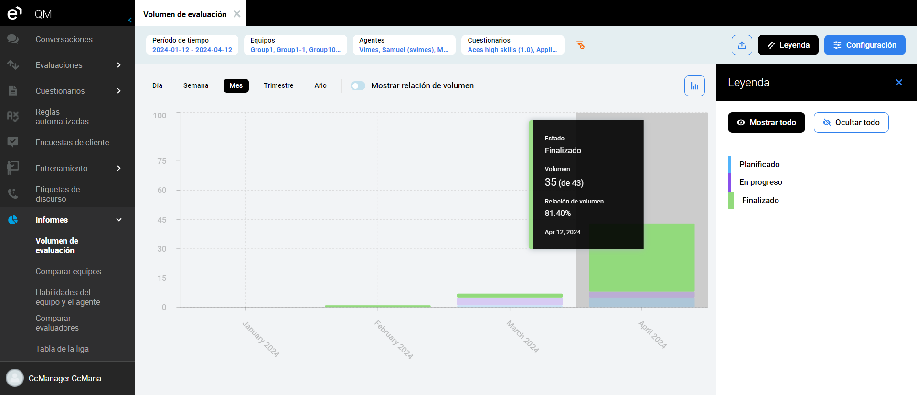Toggle Planificado legend series visibility

[x=759, y=164]
